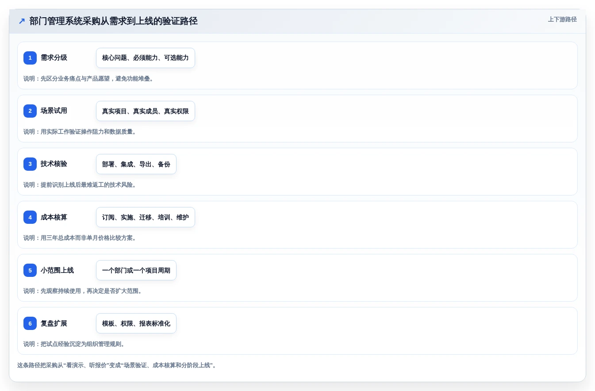Image resolution: width=595 pixels, height=391 pixels.
Task: Select the 成本核算 step title
Action: [54, 217]
